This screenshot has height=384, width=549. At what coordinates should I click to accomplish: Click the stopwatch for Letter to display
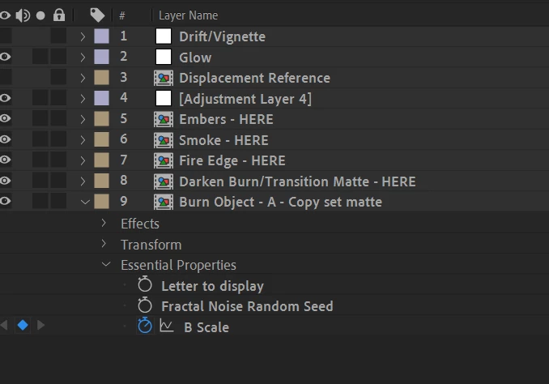145,284
